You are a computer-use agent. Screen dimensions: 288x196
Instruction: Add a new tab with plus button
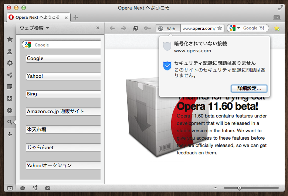tap(75, 18)
